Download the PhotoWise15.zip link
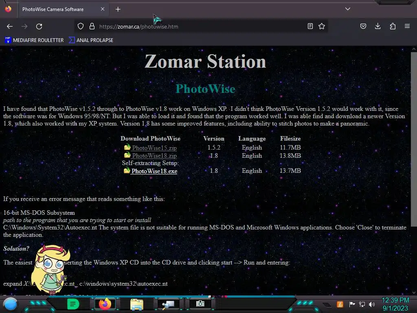The image size is (417, 313). [x=154, y=148]
